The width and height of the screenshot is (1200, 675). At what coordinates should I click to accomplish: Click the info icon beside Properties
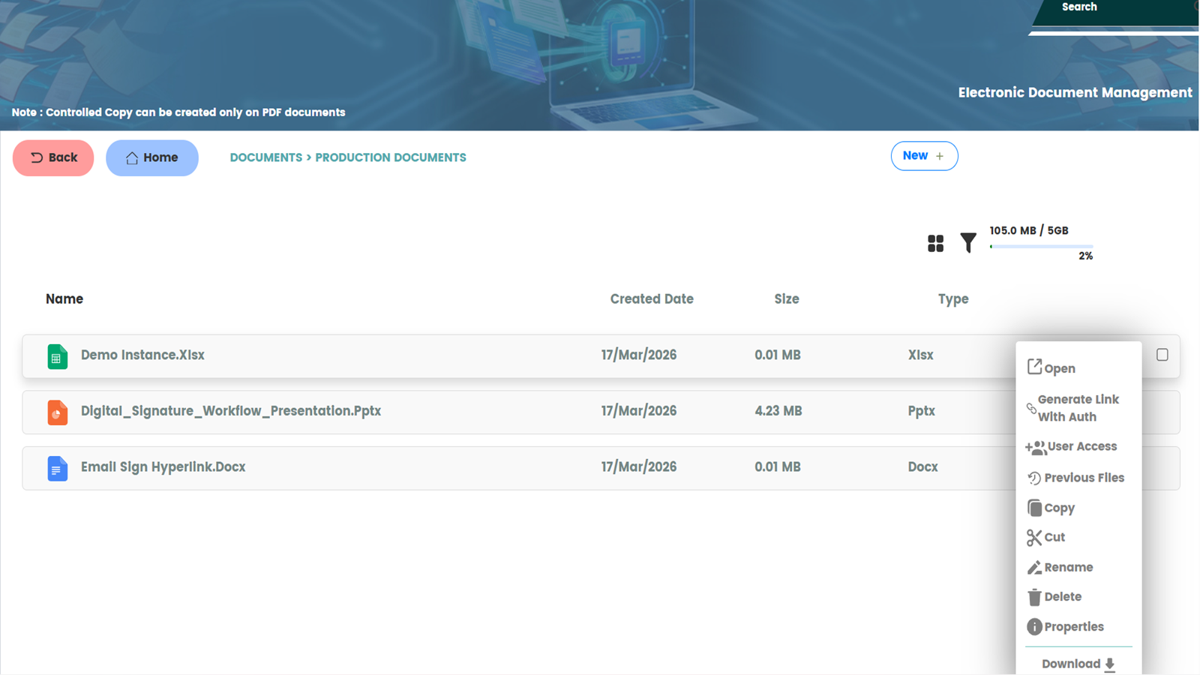(1034, 627)
